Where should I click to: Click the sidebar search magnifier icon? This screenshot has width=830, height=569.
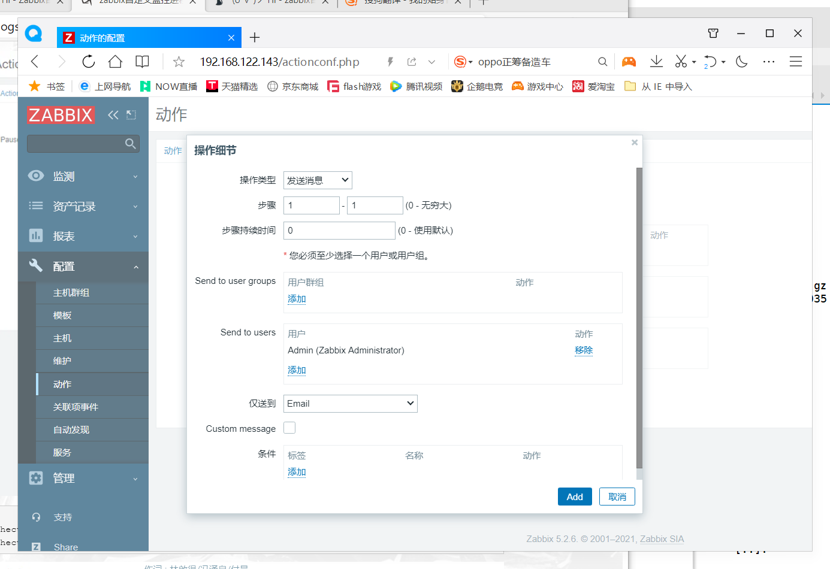tap(130, 144)
